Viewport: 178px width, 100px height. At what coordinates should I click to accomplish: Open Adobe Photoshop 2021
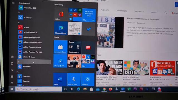pos(29,47)
